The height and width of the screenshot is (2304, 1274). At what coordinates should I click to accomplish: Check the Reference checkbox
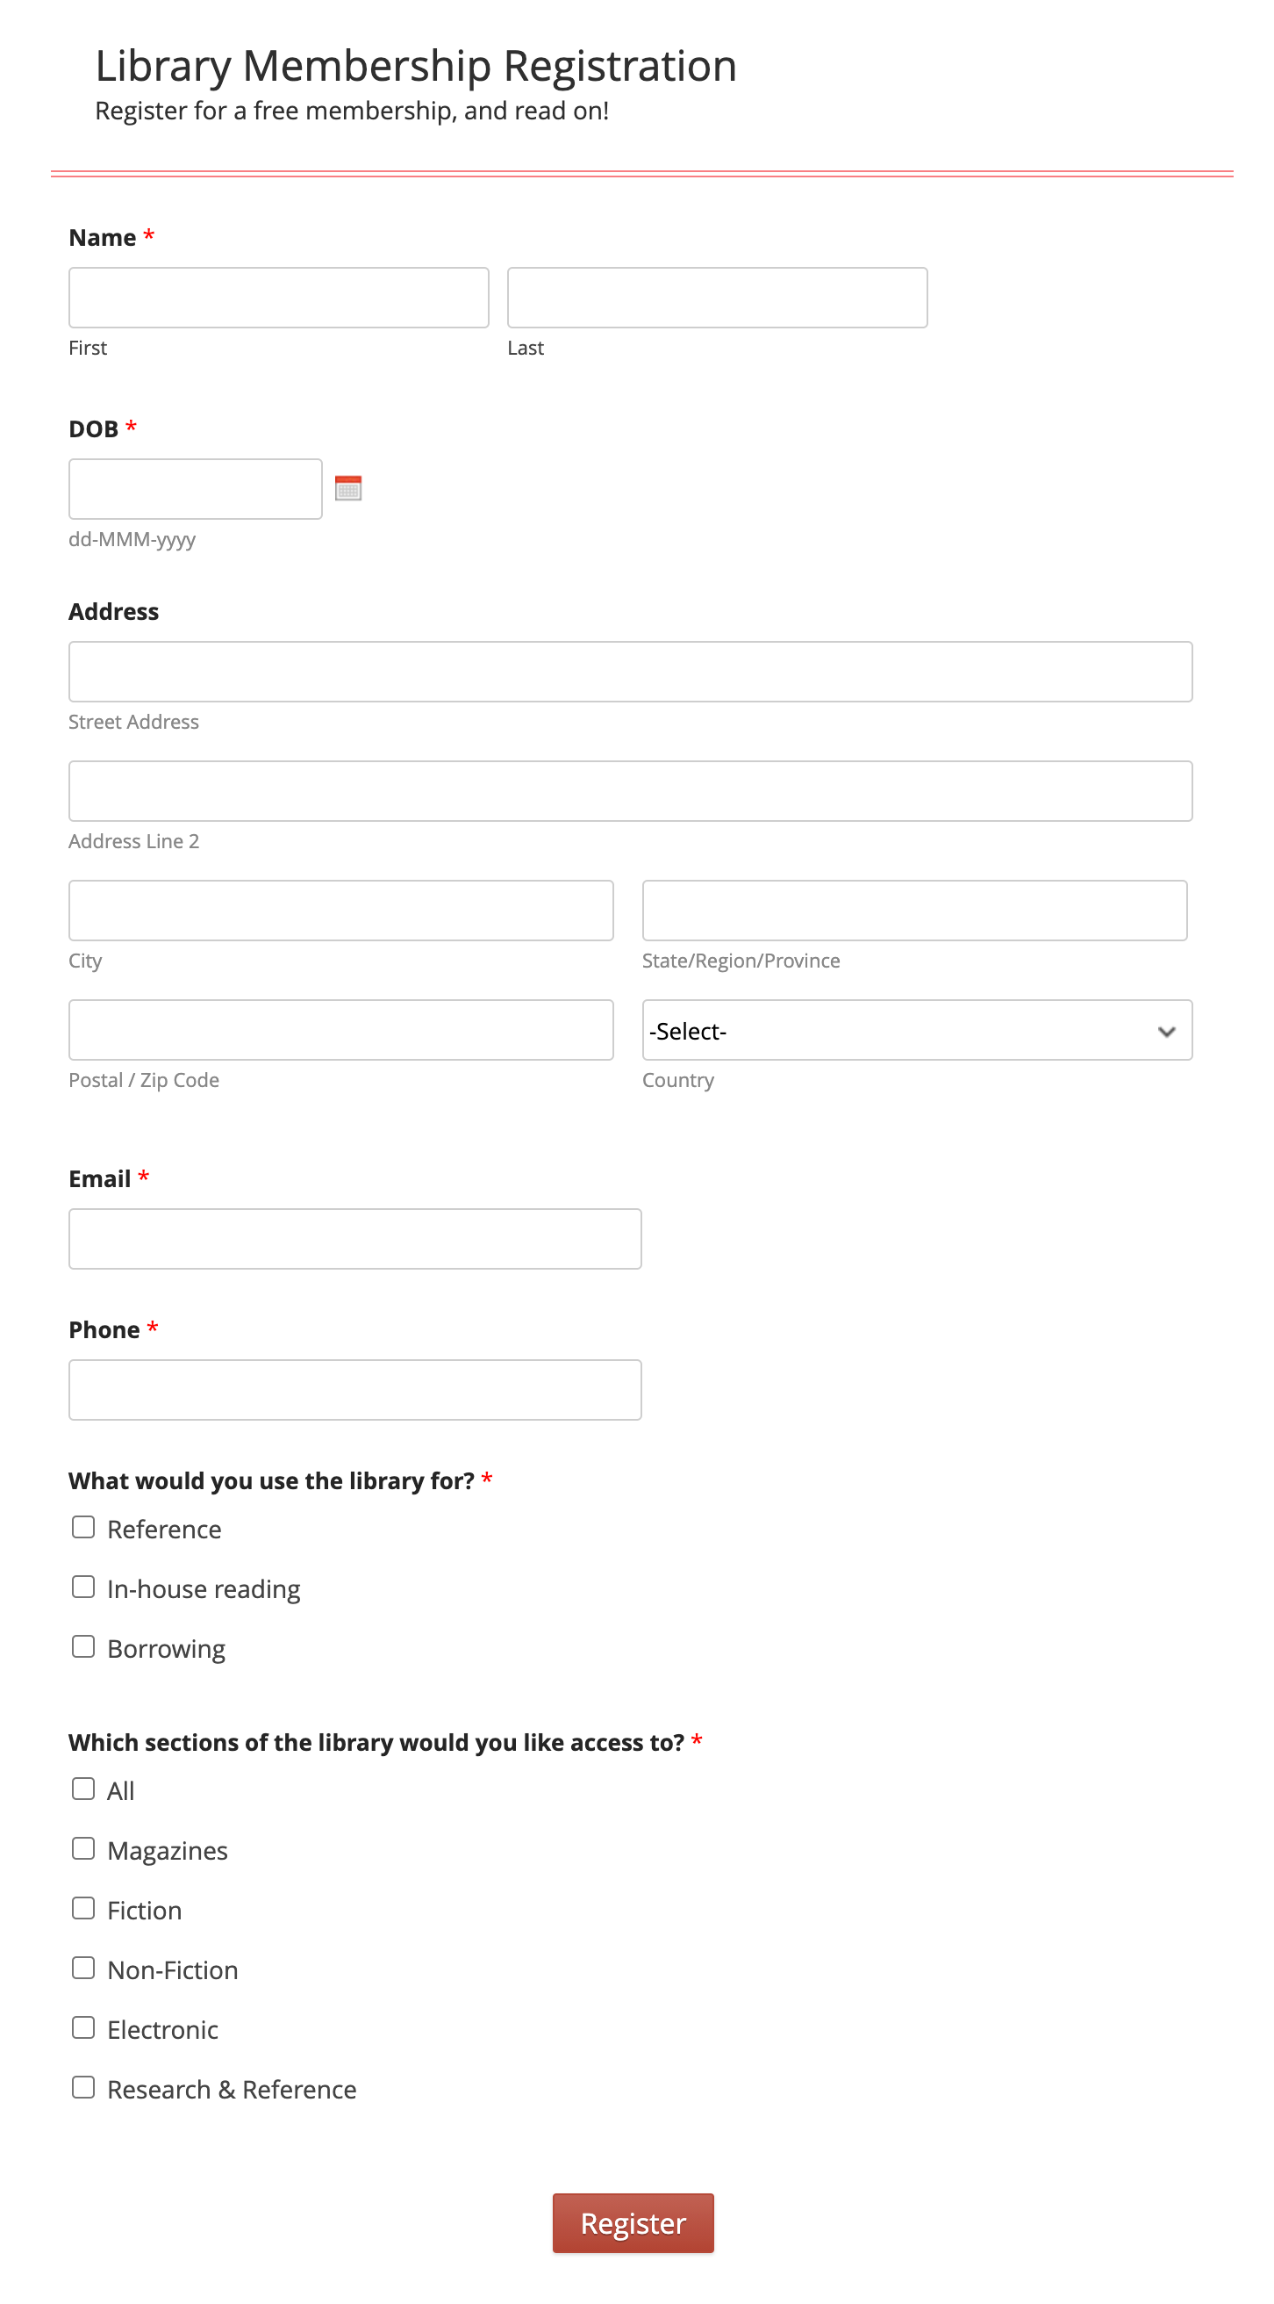click(x=83, y=1527)
